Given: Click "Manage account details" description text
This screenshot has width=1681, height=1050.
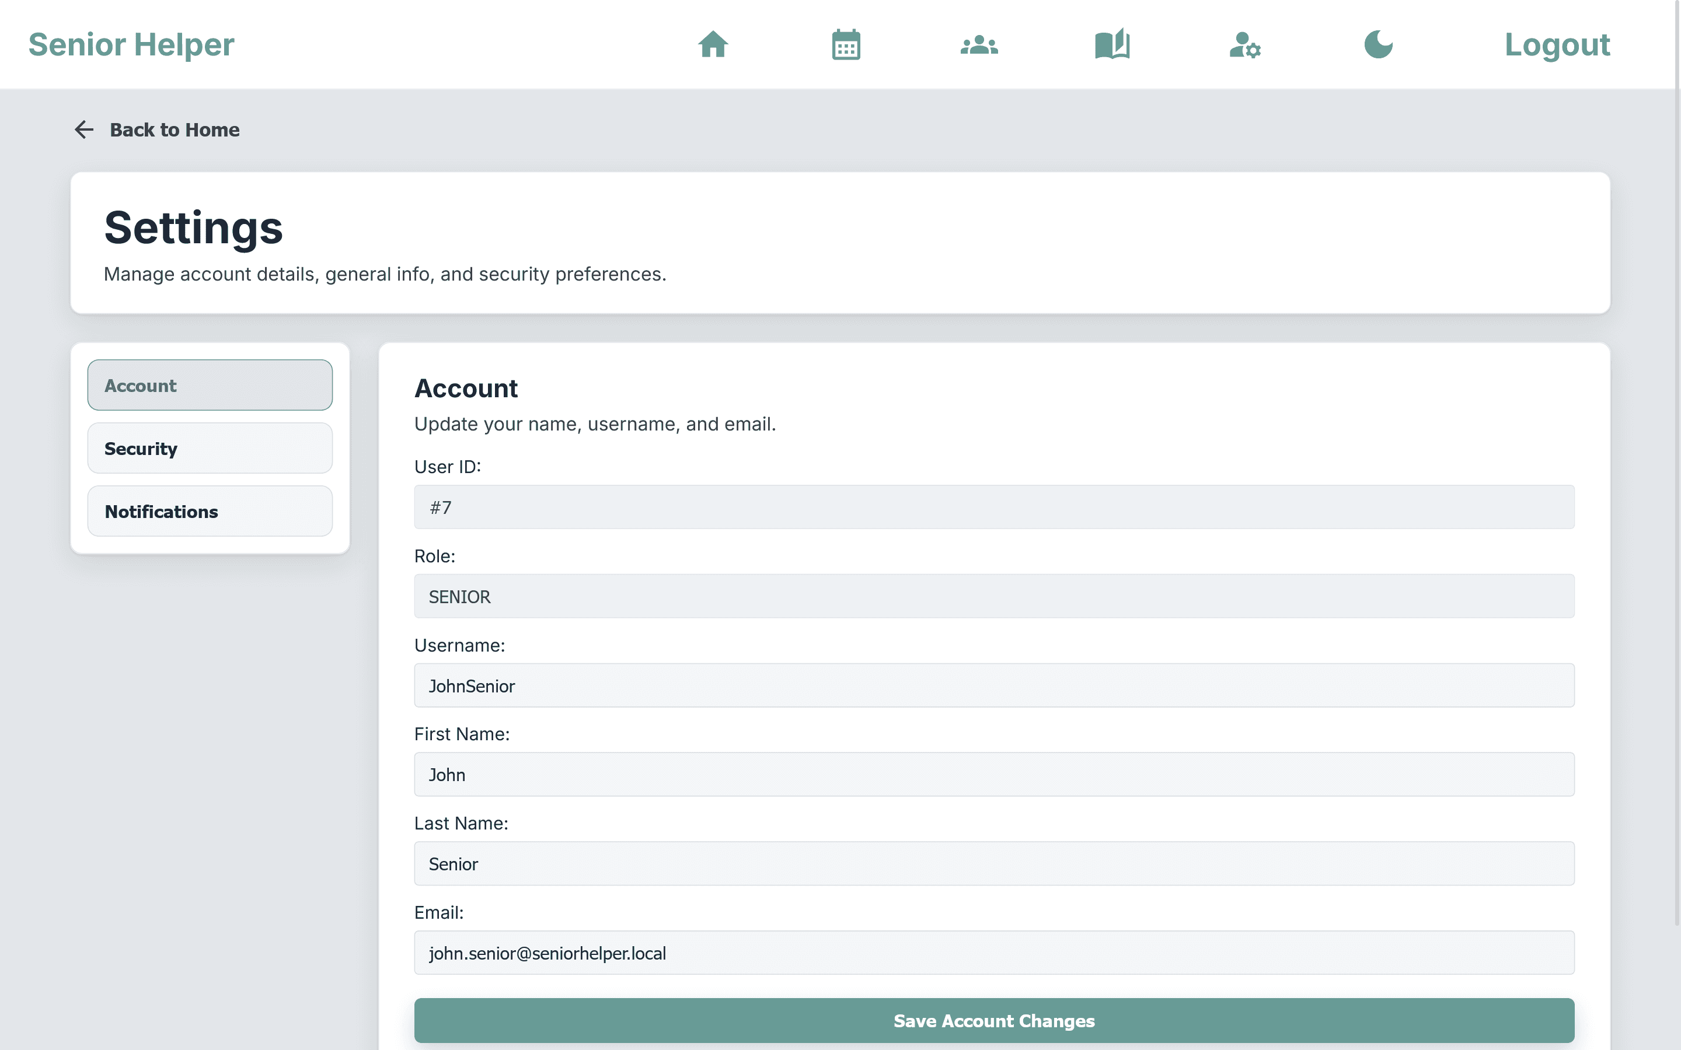Looking at the screenshot, I should pos(385,274).
